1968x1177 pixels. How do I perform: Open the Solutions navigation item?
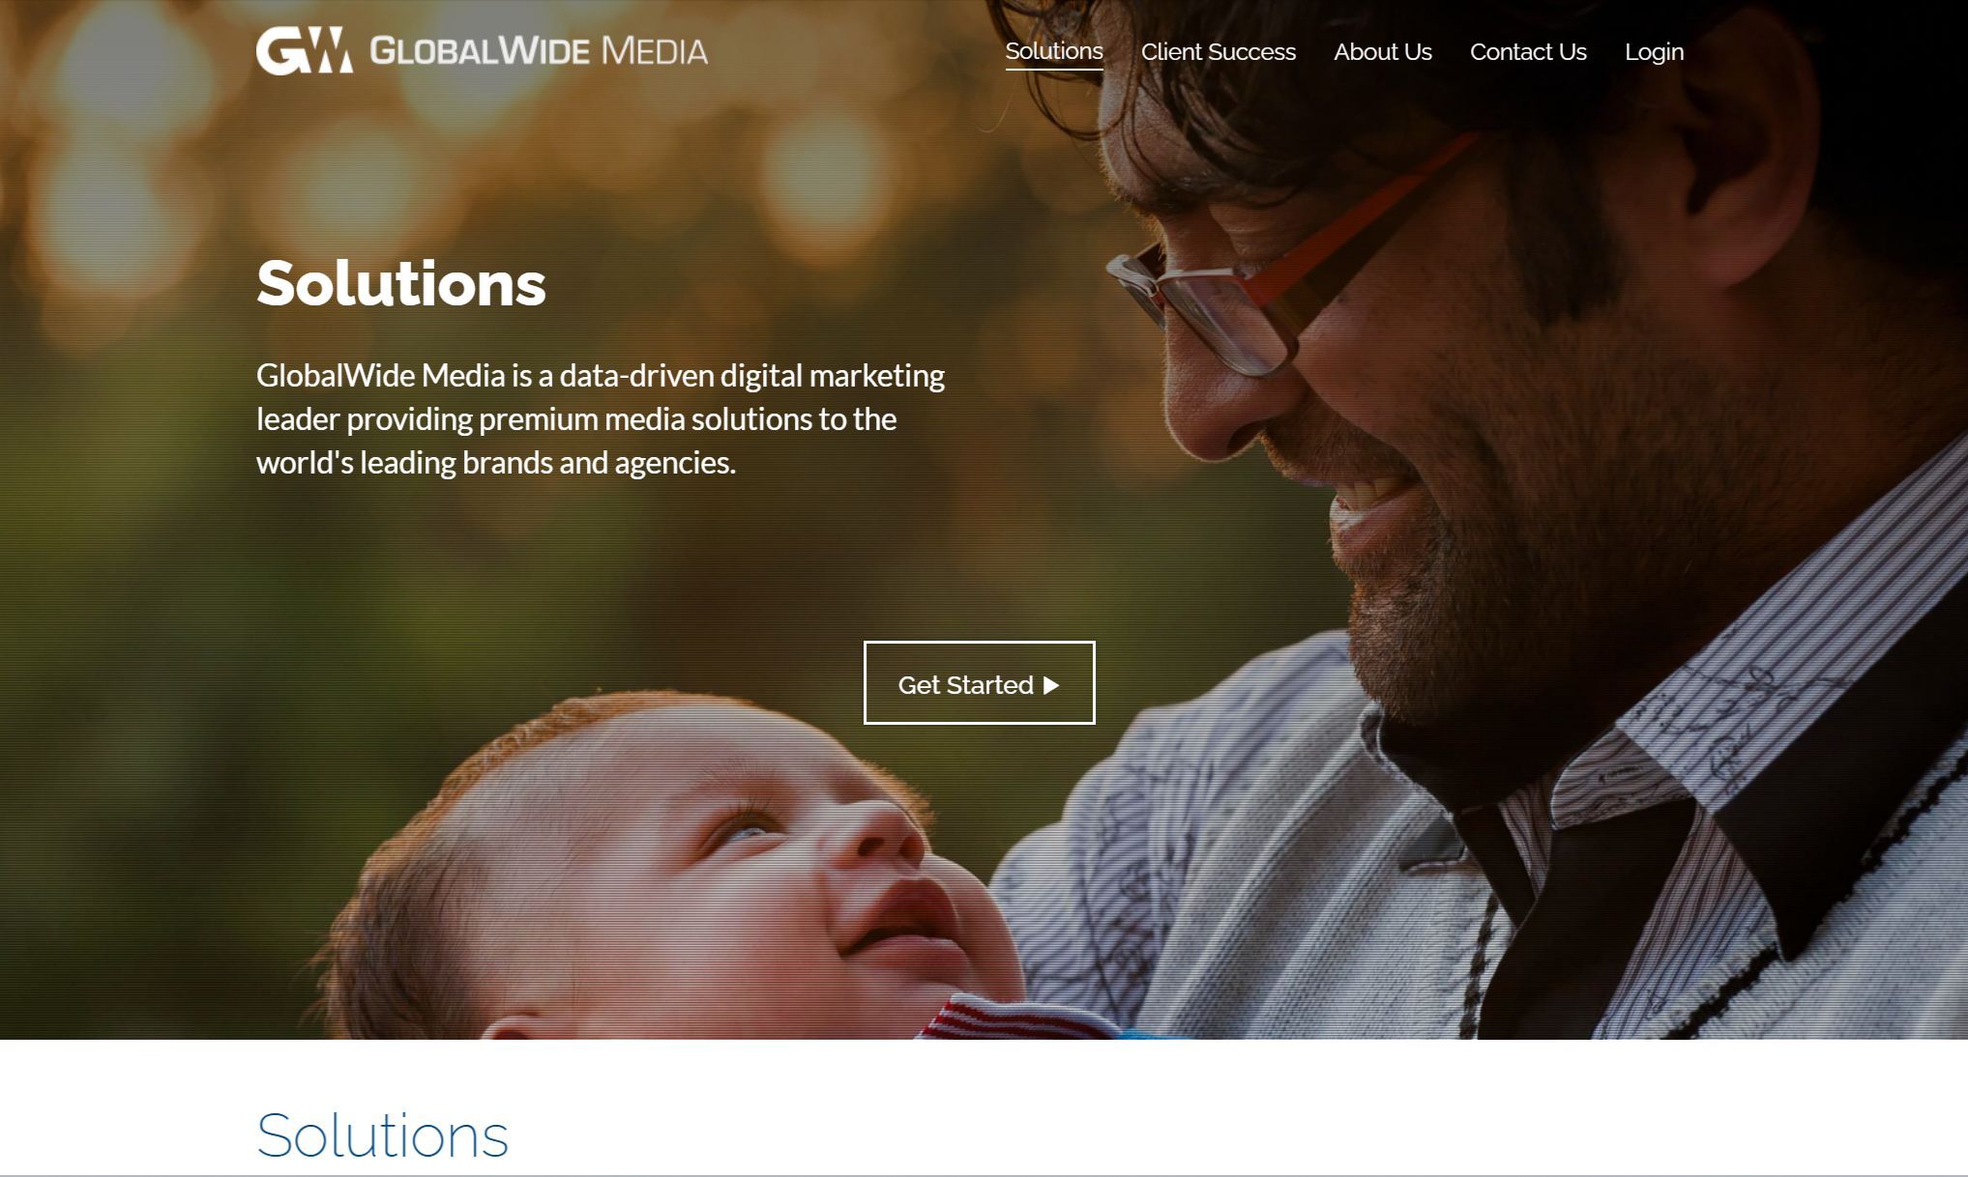(1054, 51)
